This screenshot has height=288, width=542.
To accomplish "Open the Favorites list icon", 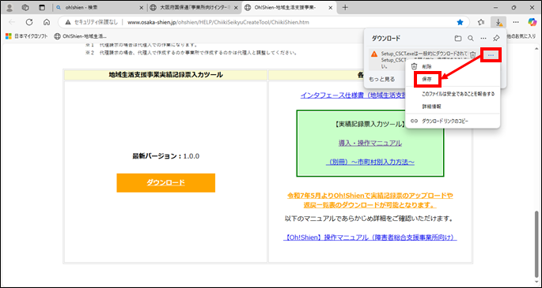I will click(481, 22).
